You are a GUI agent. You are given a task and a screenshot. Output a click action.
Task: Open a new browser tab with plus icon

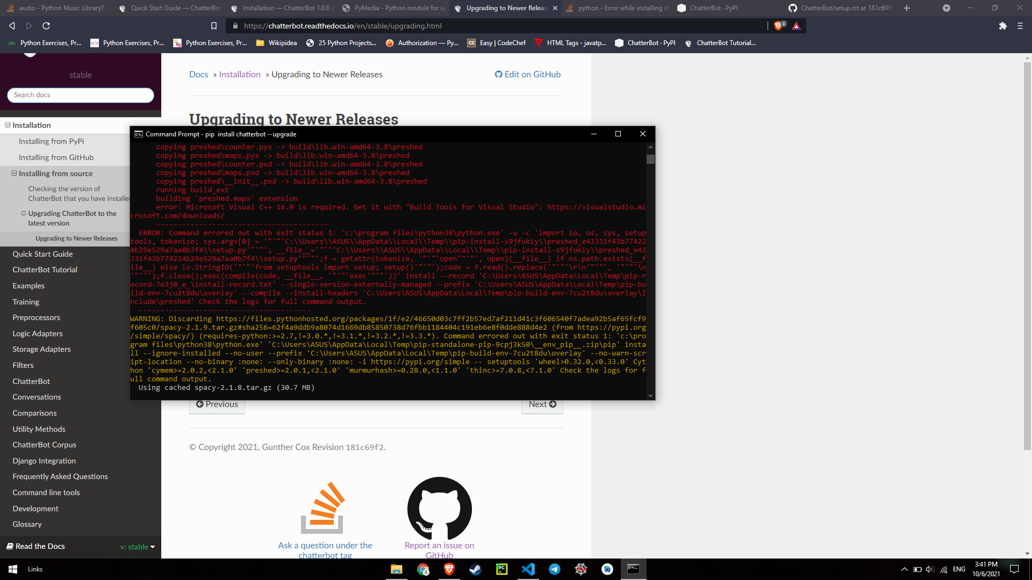point(907,8)
